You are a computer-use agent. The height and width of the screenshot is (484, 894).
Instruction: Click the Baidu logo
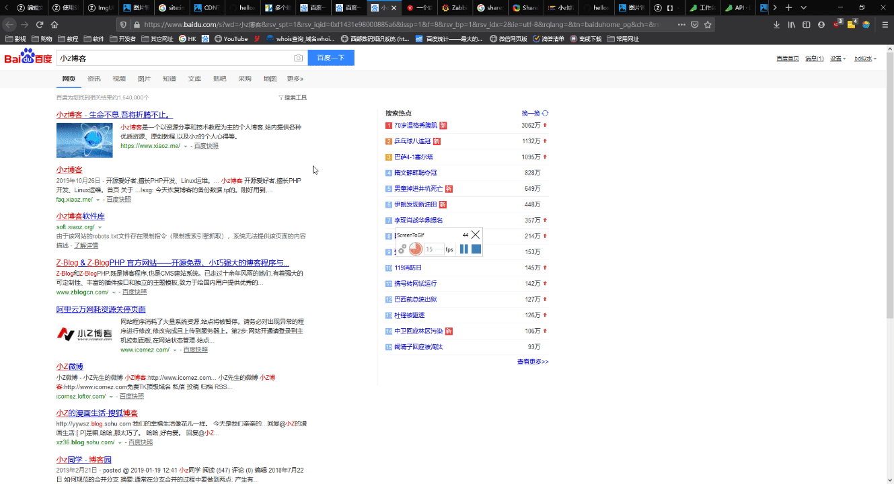coord(28,58)
